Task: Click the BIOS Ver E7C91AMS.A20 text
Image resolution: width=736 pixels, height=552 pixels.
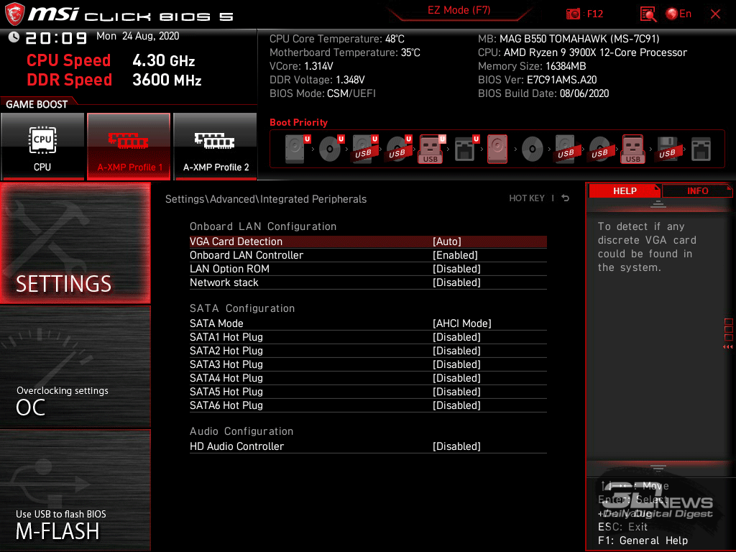Action: coord(537,80)
